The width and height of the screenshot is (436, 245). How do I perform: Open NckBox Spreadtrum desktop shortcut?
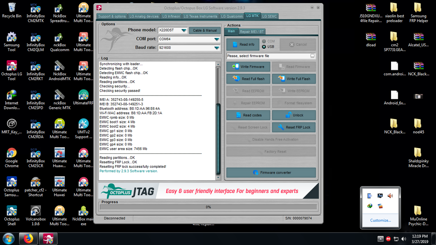point(60,13)
